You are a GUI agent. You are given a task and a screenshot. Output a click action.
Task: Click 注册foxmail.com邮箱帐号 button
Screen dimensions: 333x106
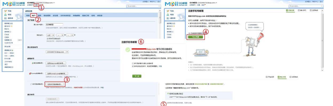point(57,73)
